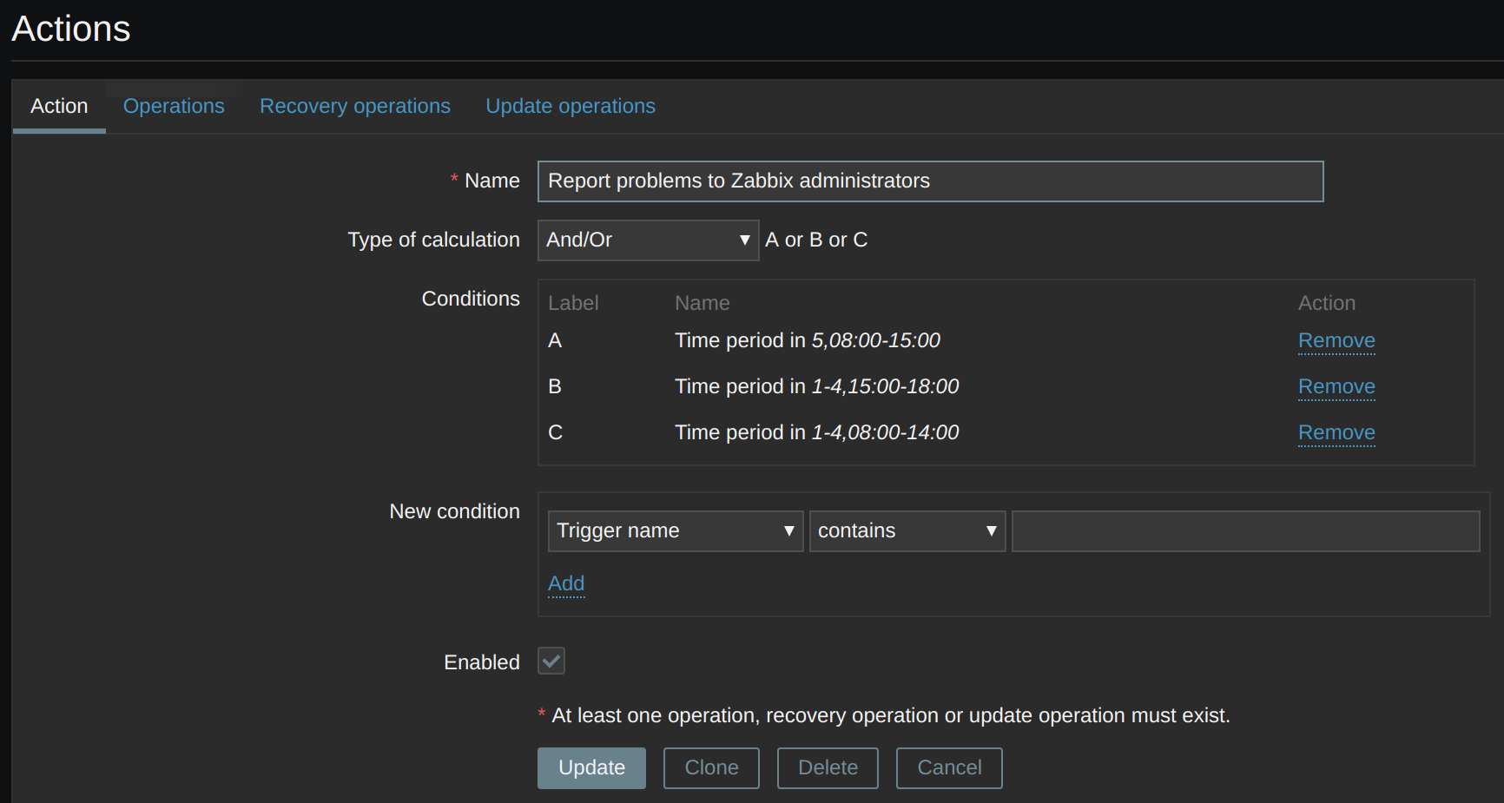The width and height of the screenshot is (1504, 803).
Task: Add the new condition
Action: (566, 583)
